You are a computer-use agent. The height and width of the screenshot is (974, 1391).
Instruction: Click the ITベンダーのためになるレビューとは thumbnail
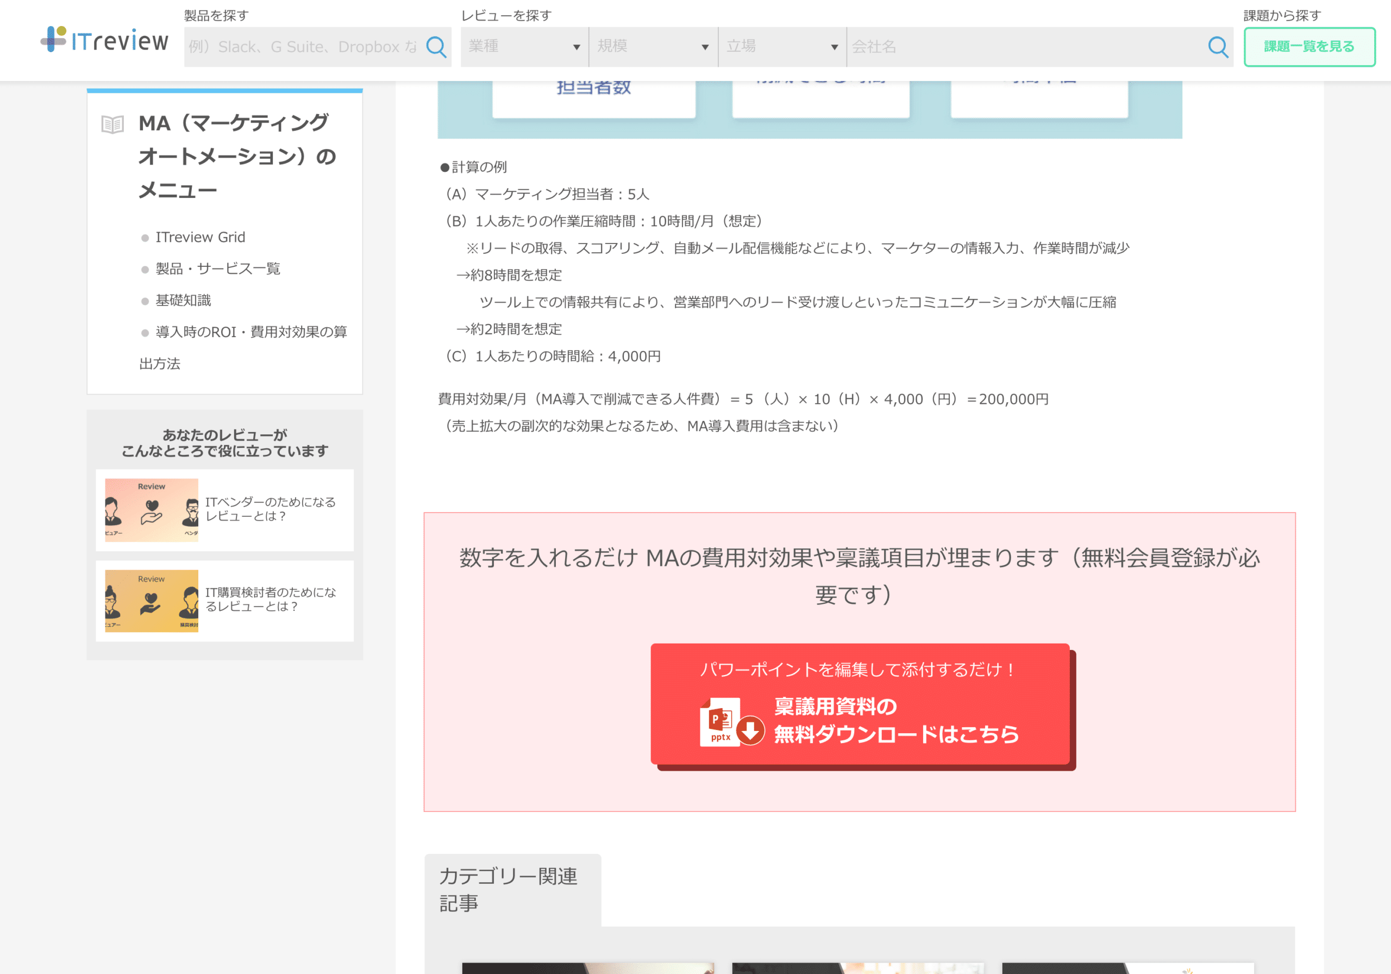tap(151, 508)
